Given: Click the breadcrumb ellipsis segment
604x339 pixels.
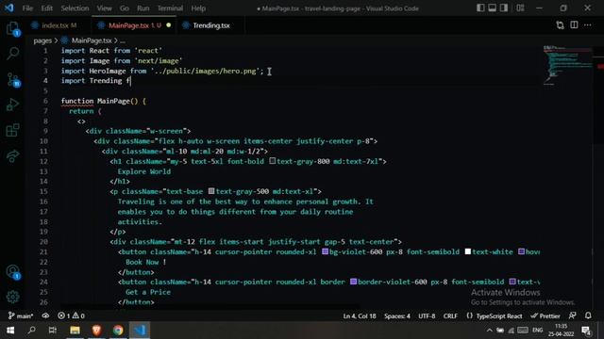Looking at the screenshot, I should pyautogui.click(x=123, y=40).
